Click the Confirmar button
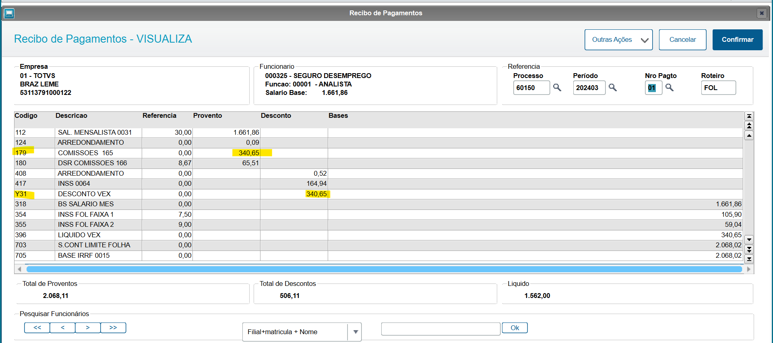The height and width of the screenshot is (343, 773). 738,40
